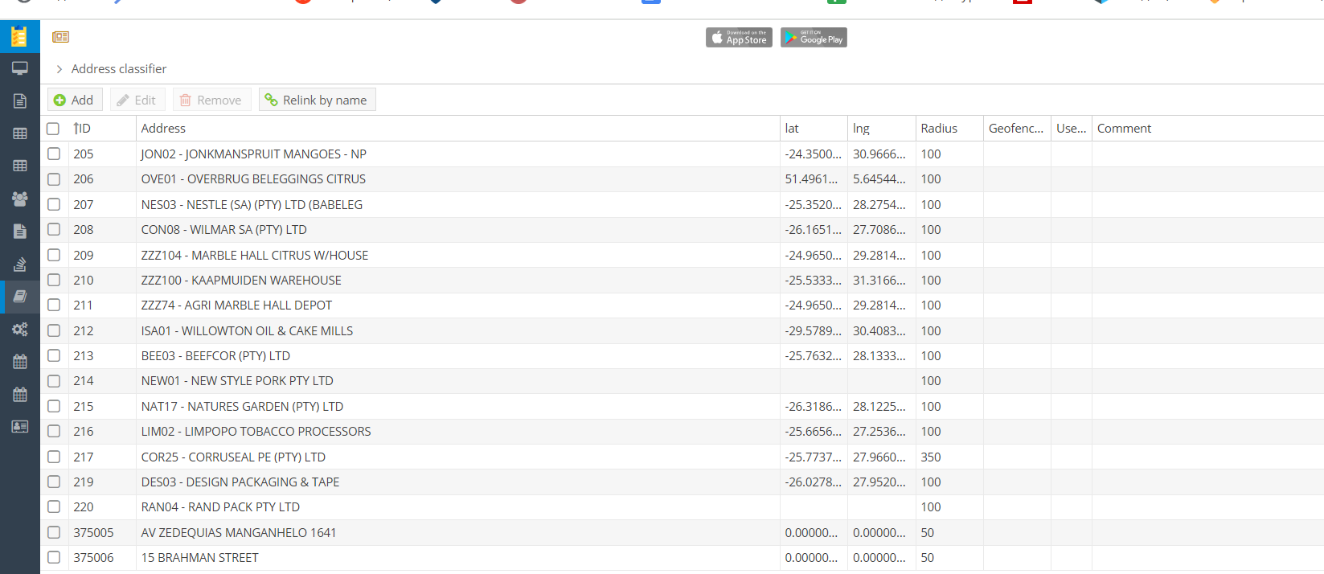Sort the table by the ID column
1324x574 pixels.
point(83,129)
